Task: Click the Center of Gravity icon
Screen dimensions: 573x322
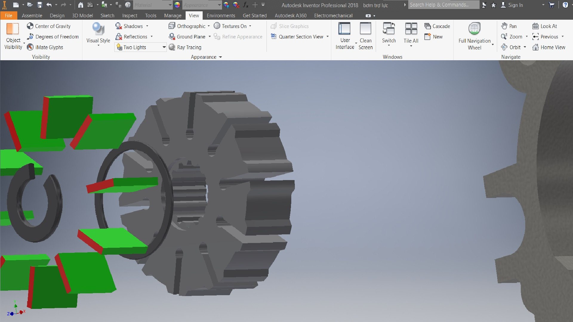Action: (30, 26)
